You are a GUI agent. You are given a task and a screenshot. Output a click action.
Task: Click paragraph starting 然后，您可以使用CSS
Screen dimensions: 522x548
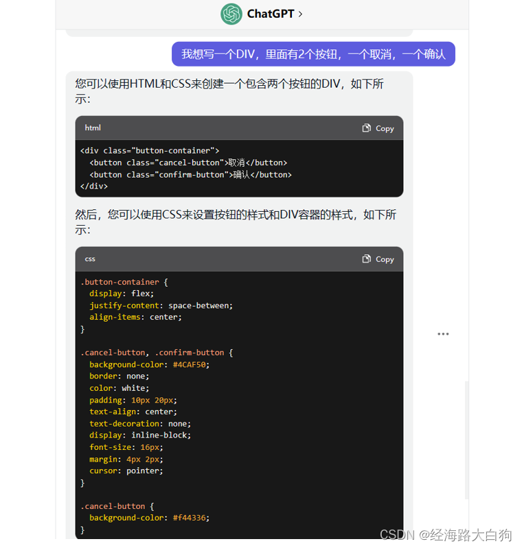[236, 222]
